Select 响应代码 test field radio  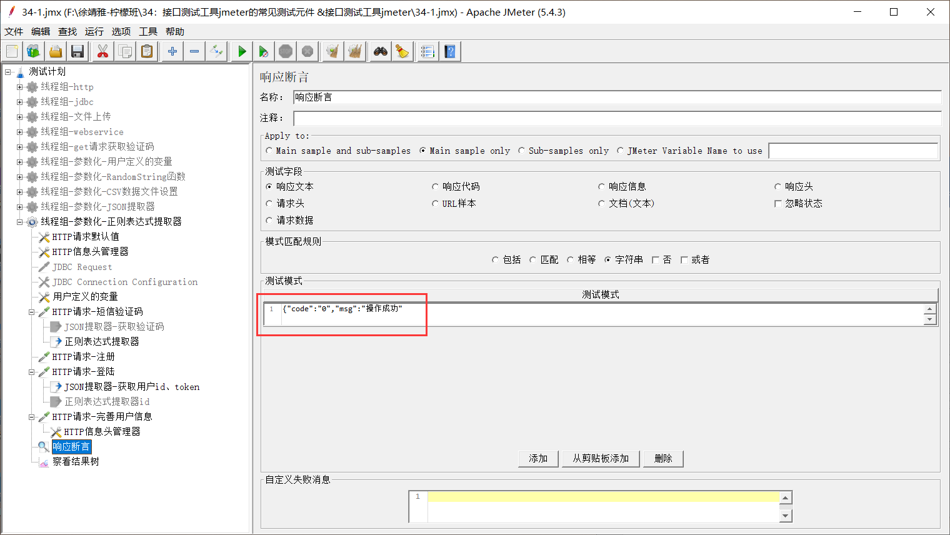click(x=456, y=186)
